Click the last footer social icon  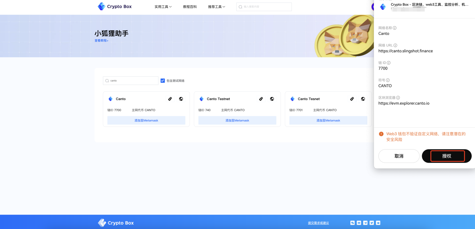[378, 223]
